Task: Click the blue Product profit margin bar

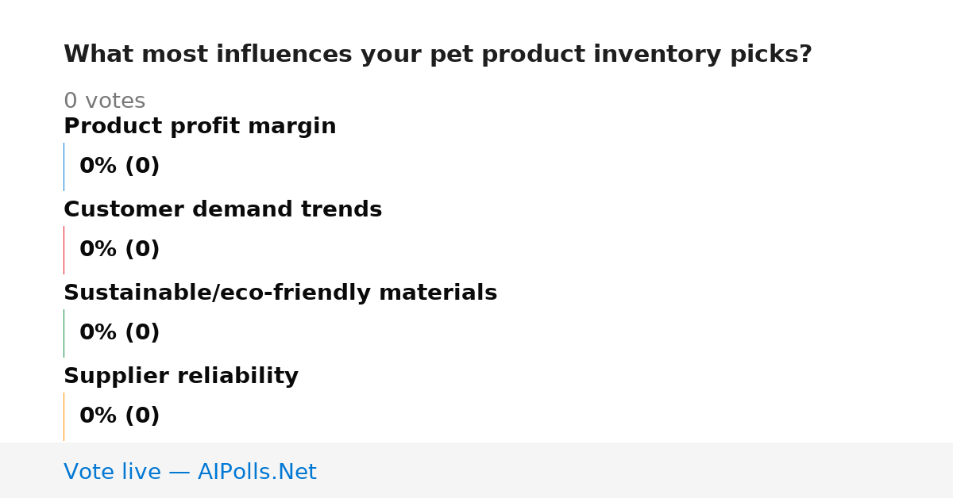Action: tap(64, 167)
